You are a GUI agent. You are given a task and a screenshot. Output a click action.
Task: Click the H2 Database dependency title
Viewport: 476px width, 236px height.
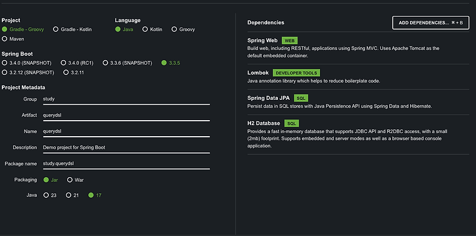point(264,124)
